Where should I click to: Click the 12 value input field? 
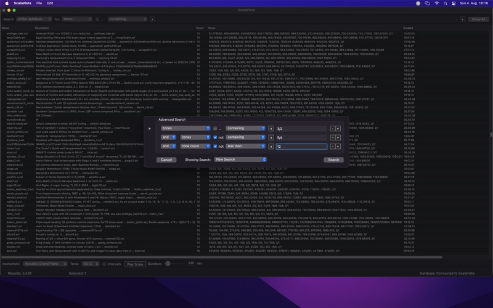click(x=301, y=147)
